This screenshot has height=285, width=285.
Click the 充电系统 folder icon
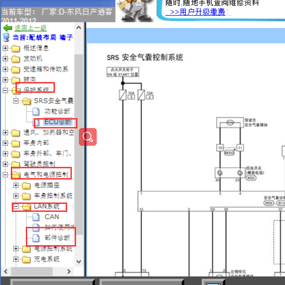(26, 259)
